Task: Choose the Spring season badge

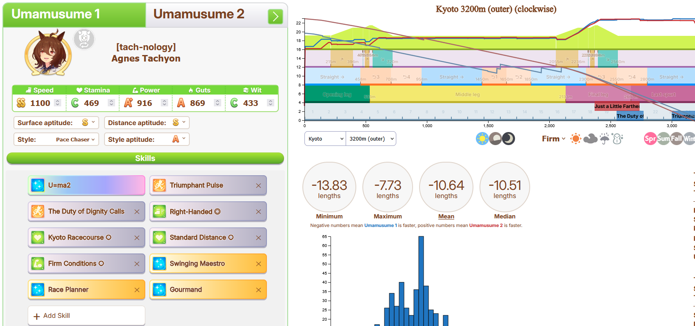Action: 650,139
